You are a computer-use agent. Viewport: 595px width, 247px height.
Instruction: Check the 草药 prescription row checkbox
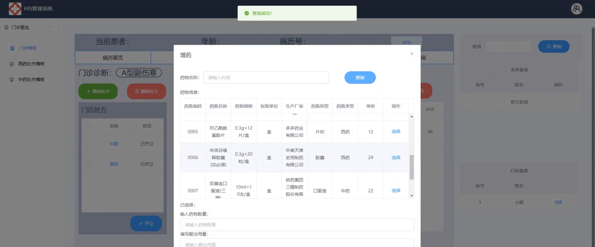(x=89, y=164)
